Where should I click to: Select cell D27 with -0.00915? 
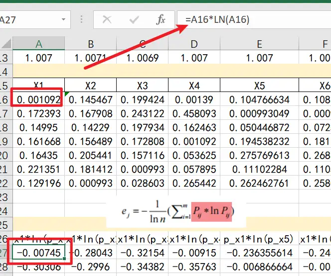tap(194, 253)
